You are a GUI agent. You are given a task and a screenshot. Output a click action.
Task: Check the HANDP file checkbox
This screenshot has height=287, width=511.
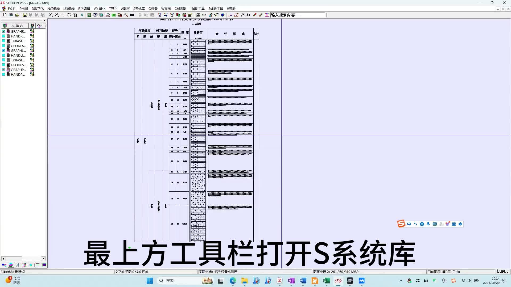[4, 74]
